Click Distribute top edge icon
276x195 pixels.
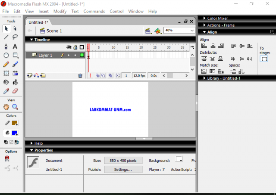204,59
